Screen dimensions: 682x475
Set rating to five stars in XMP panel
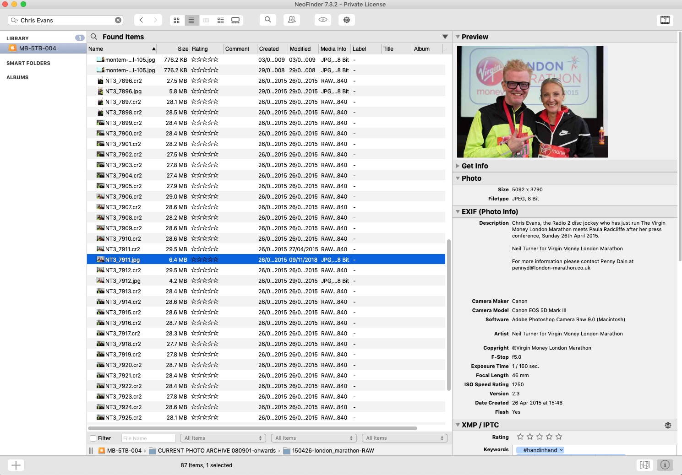click(559, 437)
